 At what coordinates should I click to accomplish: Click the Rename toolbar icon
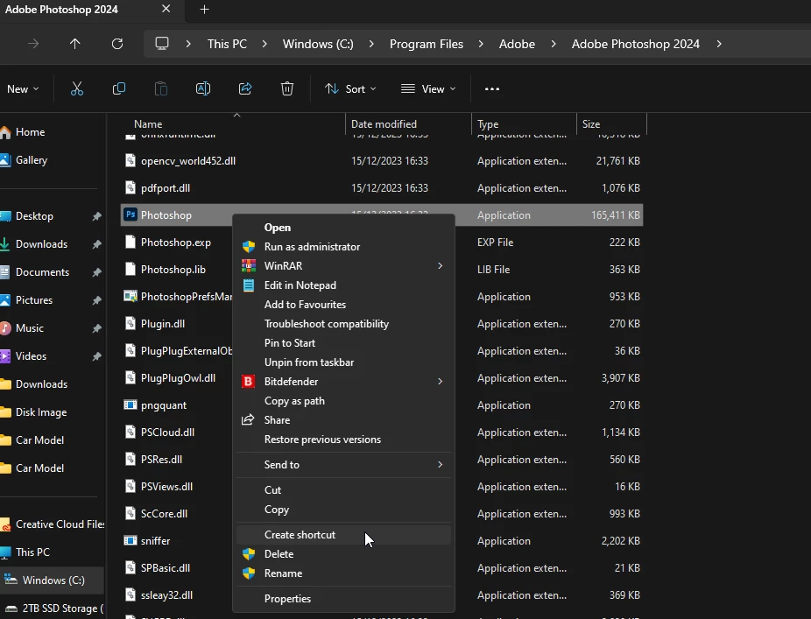203,89
